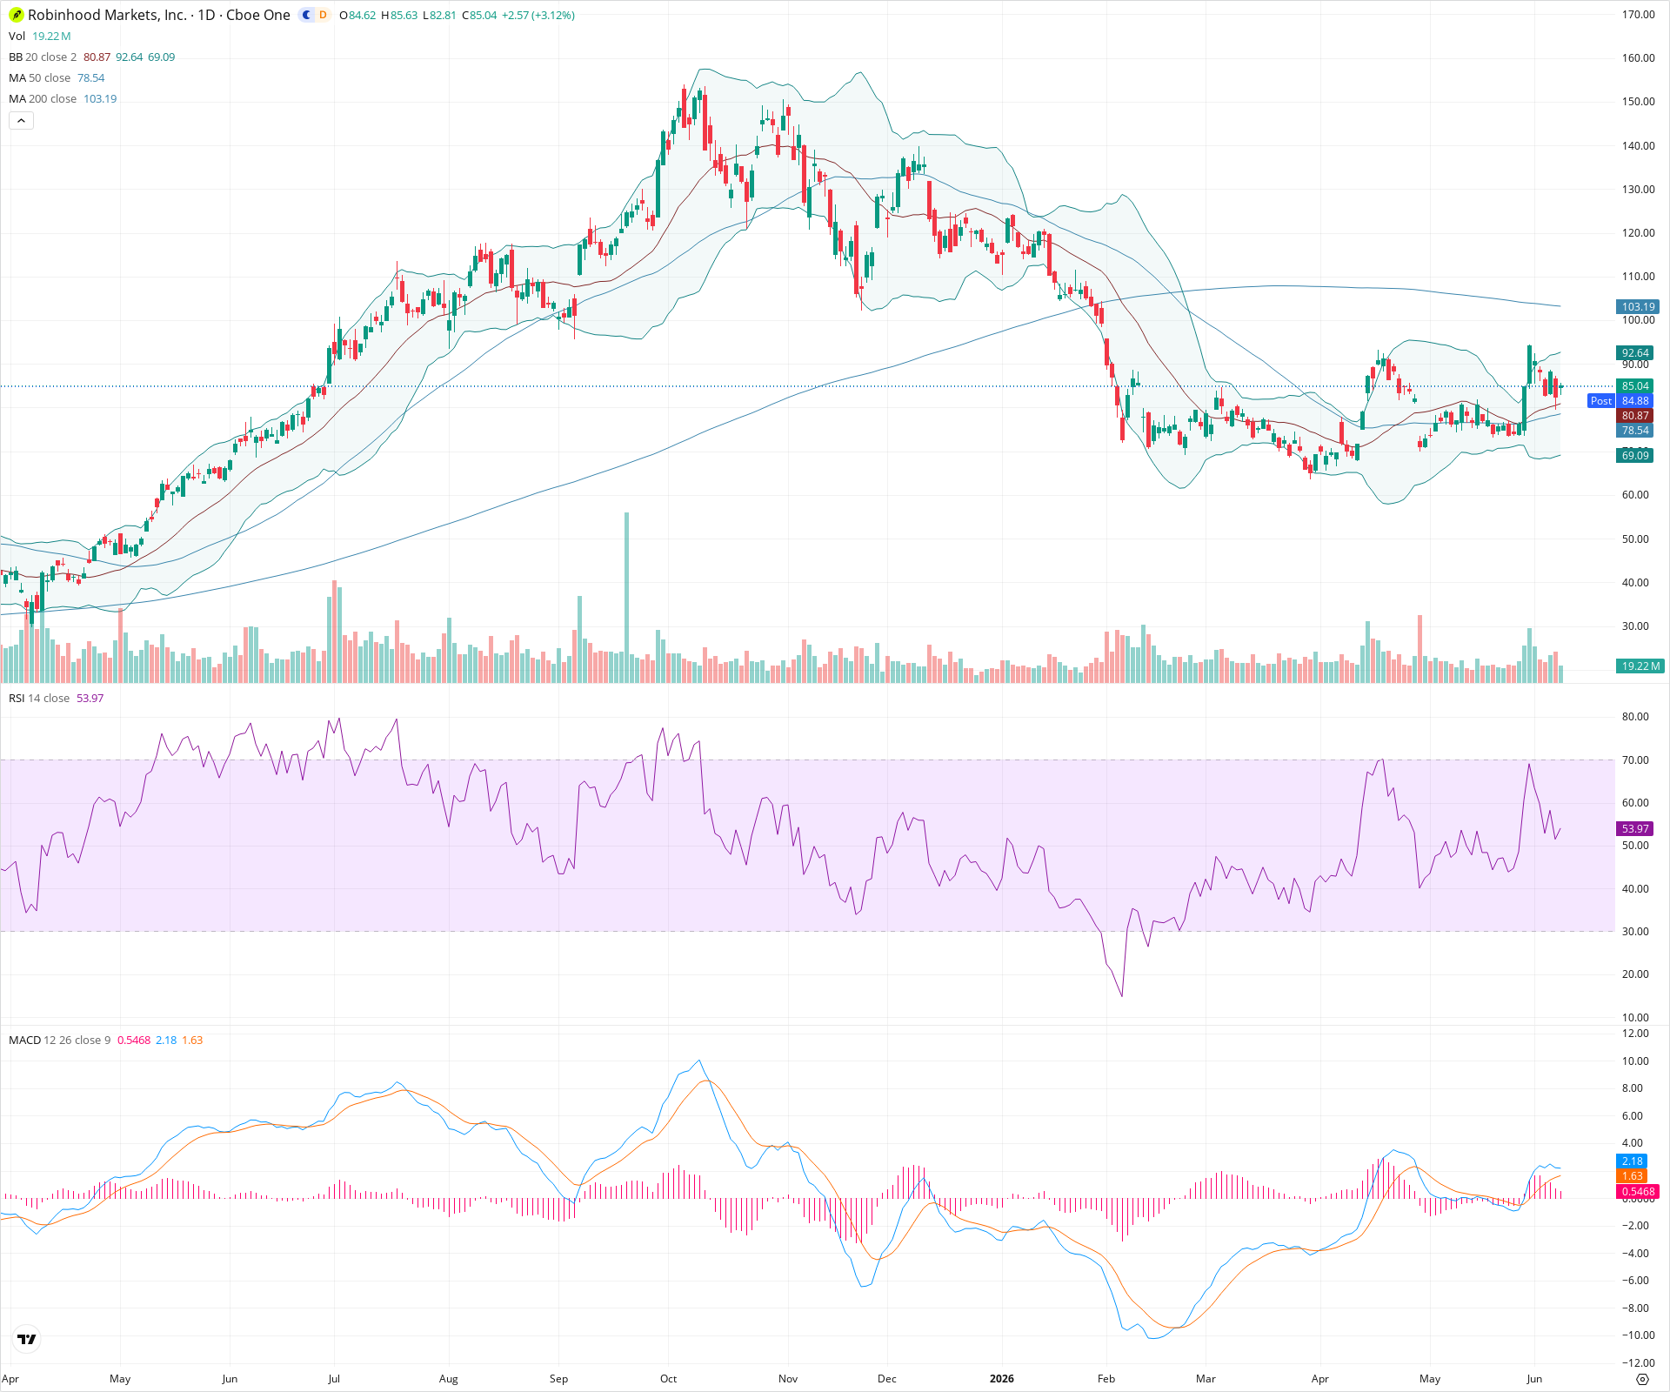The width and height of the screenshot is (1670, 1392).
Task: Click the 160.00 price axis label
Action: [1638, 57]
